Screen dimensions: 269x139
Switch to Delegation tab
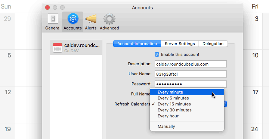click(213, 44)
